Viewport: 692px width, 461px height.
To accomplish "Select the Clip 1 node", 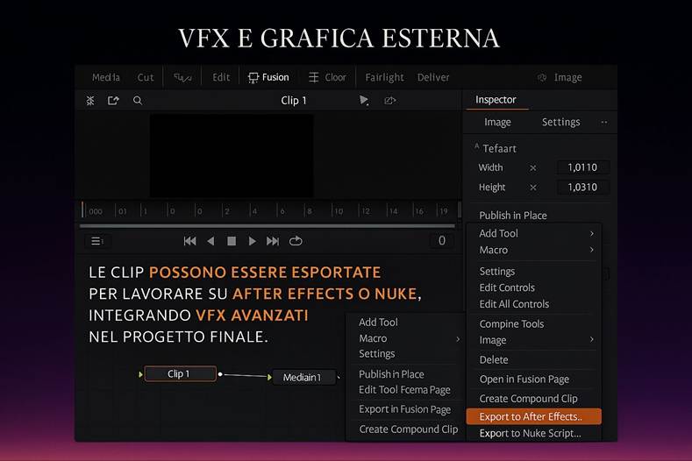I will tap(180, 374).
